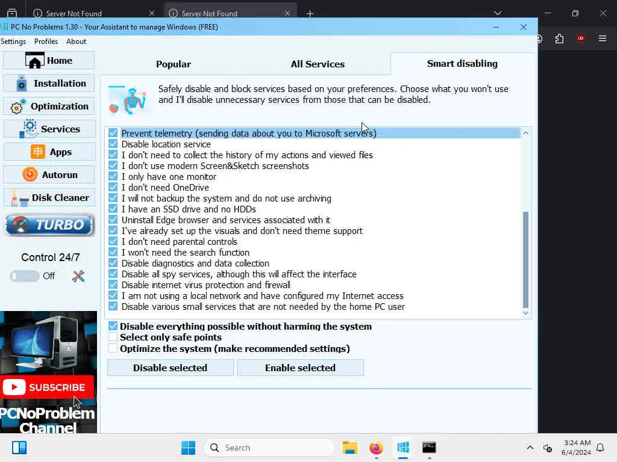Open the Installation section

(49, 83)
